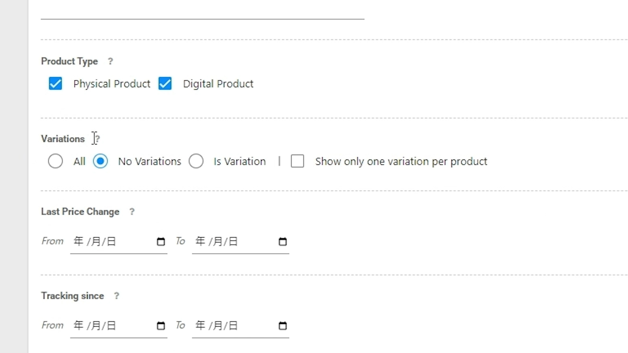Open calendar for Last Price Change To date
The image size is (628, 353).
(x=283, y=242)
